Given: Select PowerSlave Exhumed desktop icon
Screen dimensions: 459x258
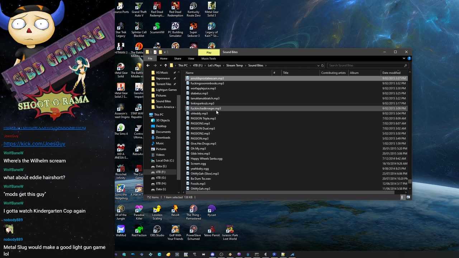Looking at the screenshot, I should pos(193,233).
